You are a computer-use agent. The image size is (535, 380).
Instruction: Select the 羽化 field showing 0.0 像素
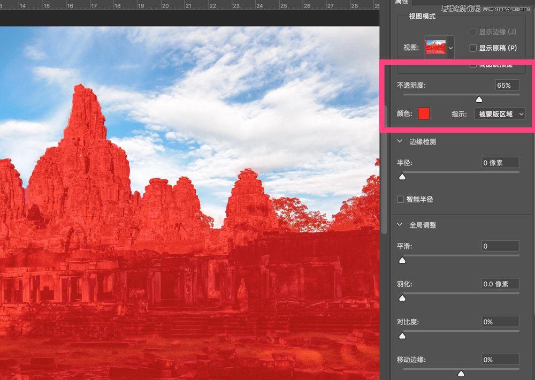500,284
